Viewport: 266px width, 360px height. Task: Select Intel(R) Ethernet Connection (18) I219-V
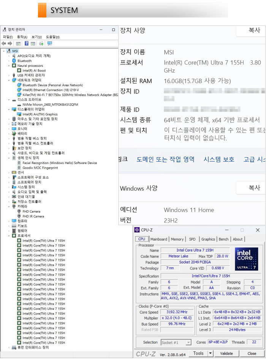[x=51, y=90]
